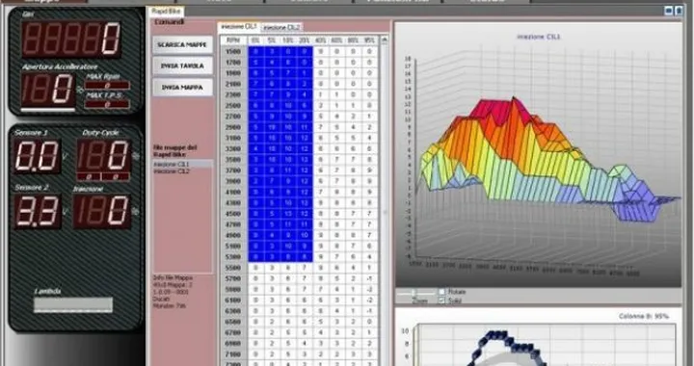Click the left window icon at top right
The width and height of the screenshot is (694, 366).
pos(669,11)
